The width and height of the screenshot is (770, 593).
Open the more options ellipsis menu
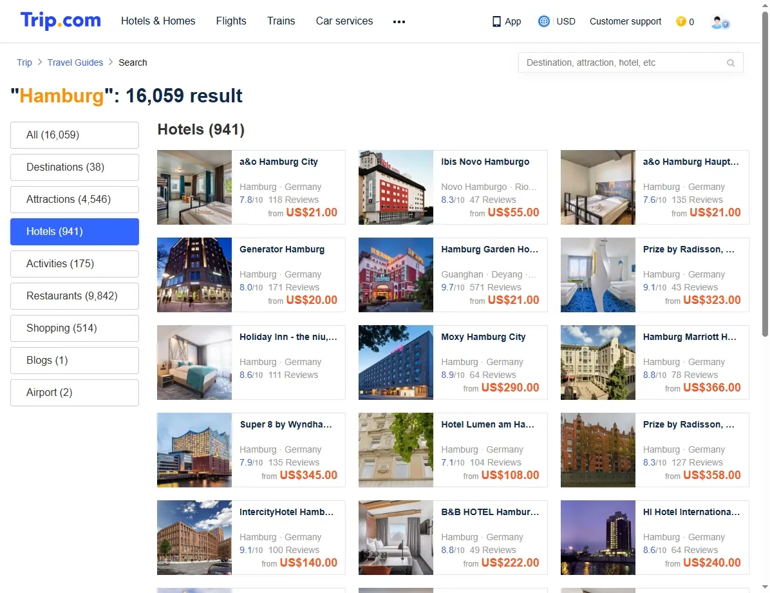click(x=399, y=22)
